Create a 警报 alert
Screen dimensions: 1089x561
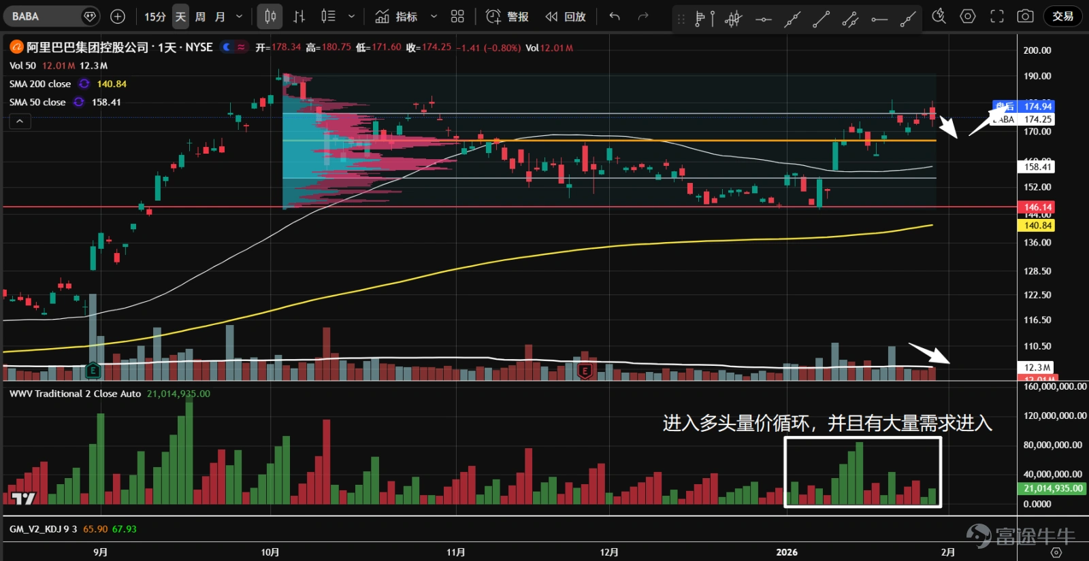point(507,16)
